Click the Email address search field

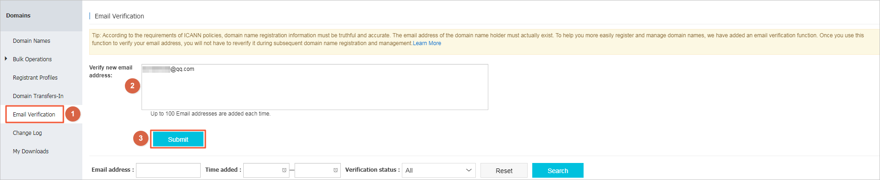coord(168,170)
